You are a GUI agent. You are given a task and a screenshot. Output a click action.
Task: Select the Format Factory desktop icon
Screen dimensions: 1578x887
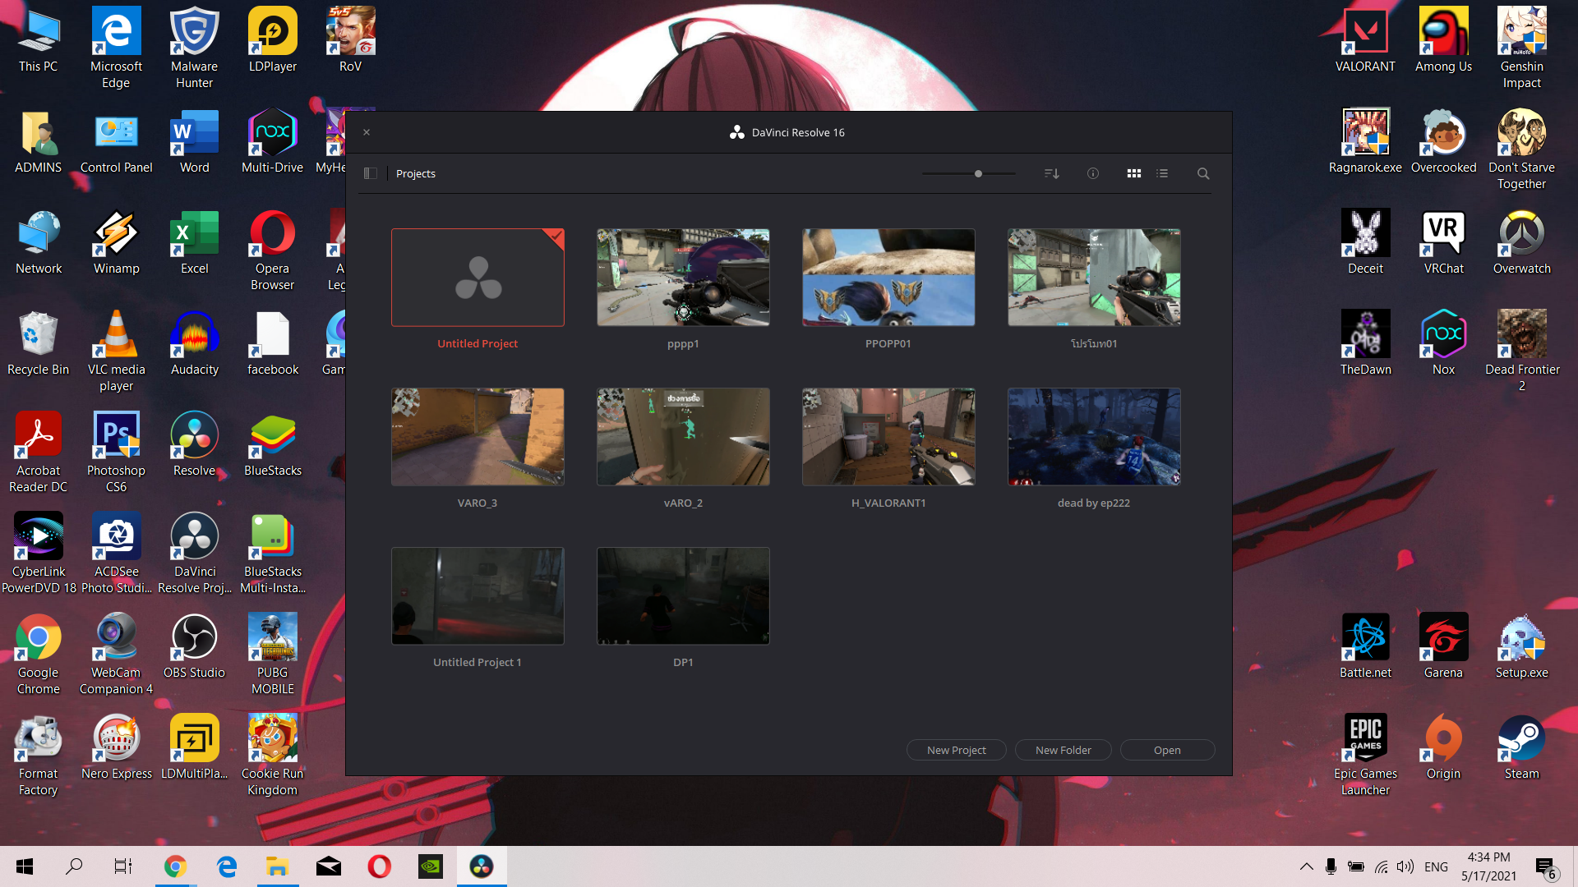39,756
